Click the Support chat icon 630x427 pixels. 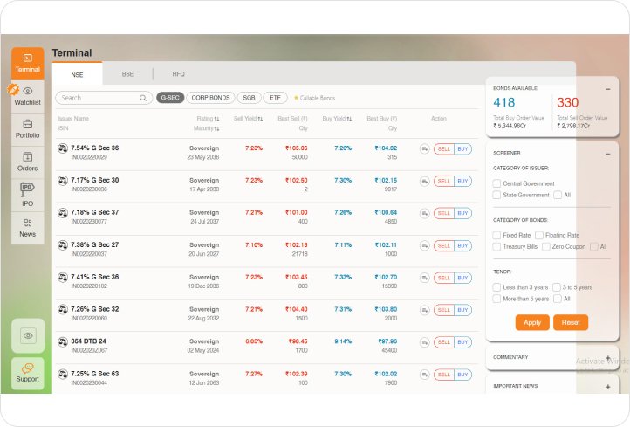click(28, 369)
